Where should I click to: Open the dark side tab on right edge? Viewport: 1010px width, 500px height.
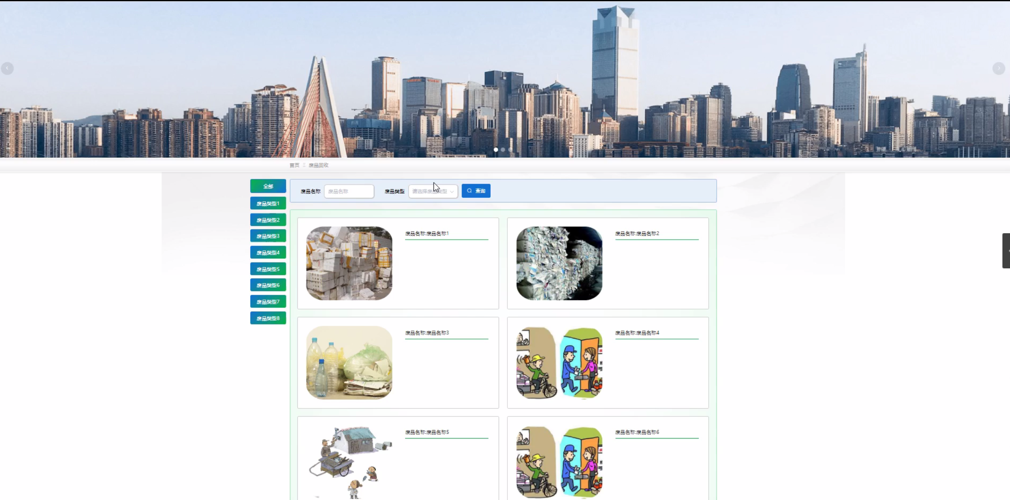point(1006,251)
